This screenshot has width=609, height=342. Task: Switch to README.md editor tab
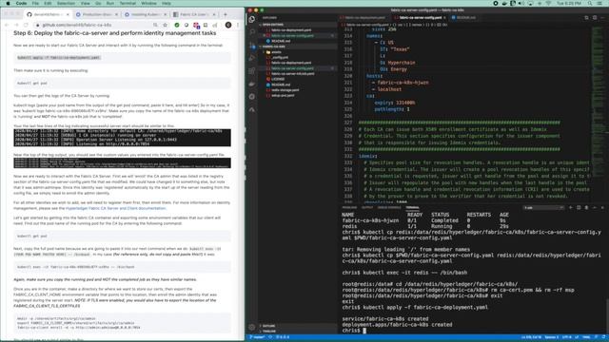465,17
